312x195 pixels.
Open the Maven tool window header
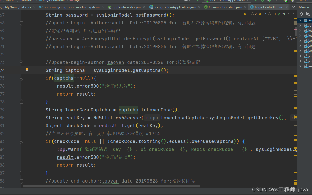[304, 7]
